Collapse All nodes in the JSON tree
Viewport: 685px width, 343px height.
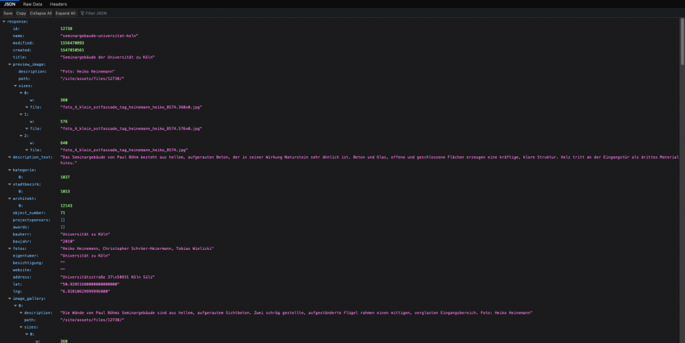pyautogui.click(x=40, y=13)
